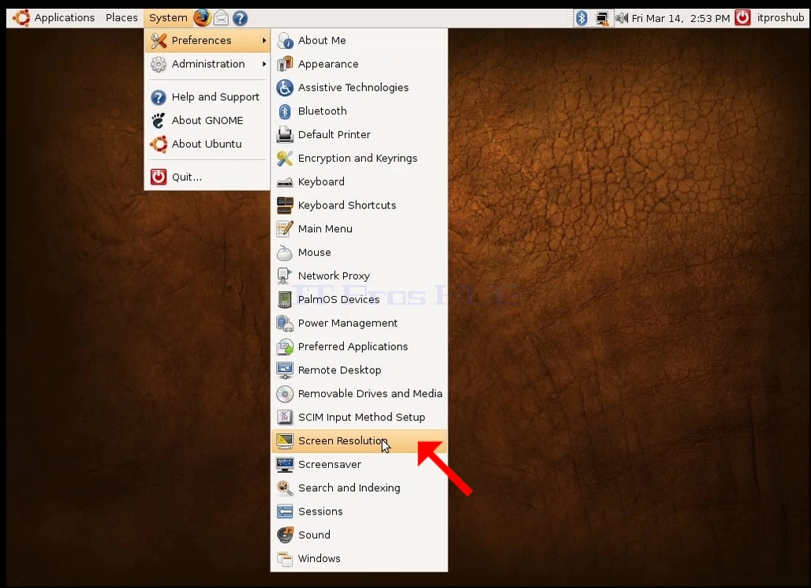Open Appearance preferences

click(x=359, y=64)
